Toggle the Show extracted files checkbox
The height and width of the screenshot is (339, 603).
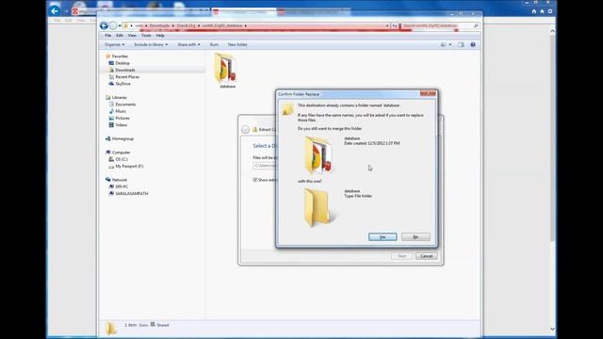(254, 180)
